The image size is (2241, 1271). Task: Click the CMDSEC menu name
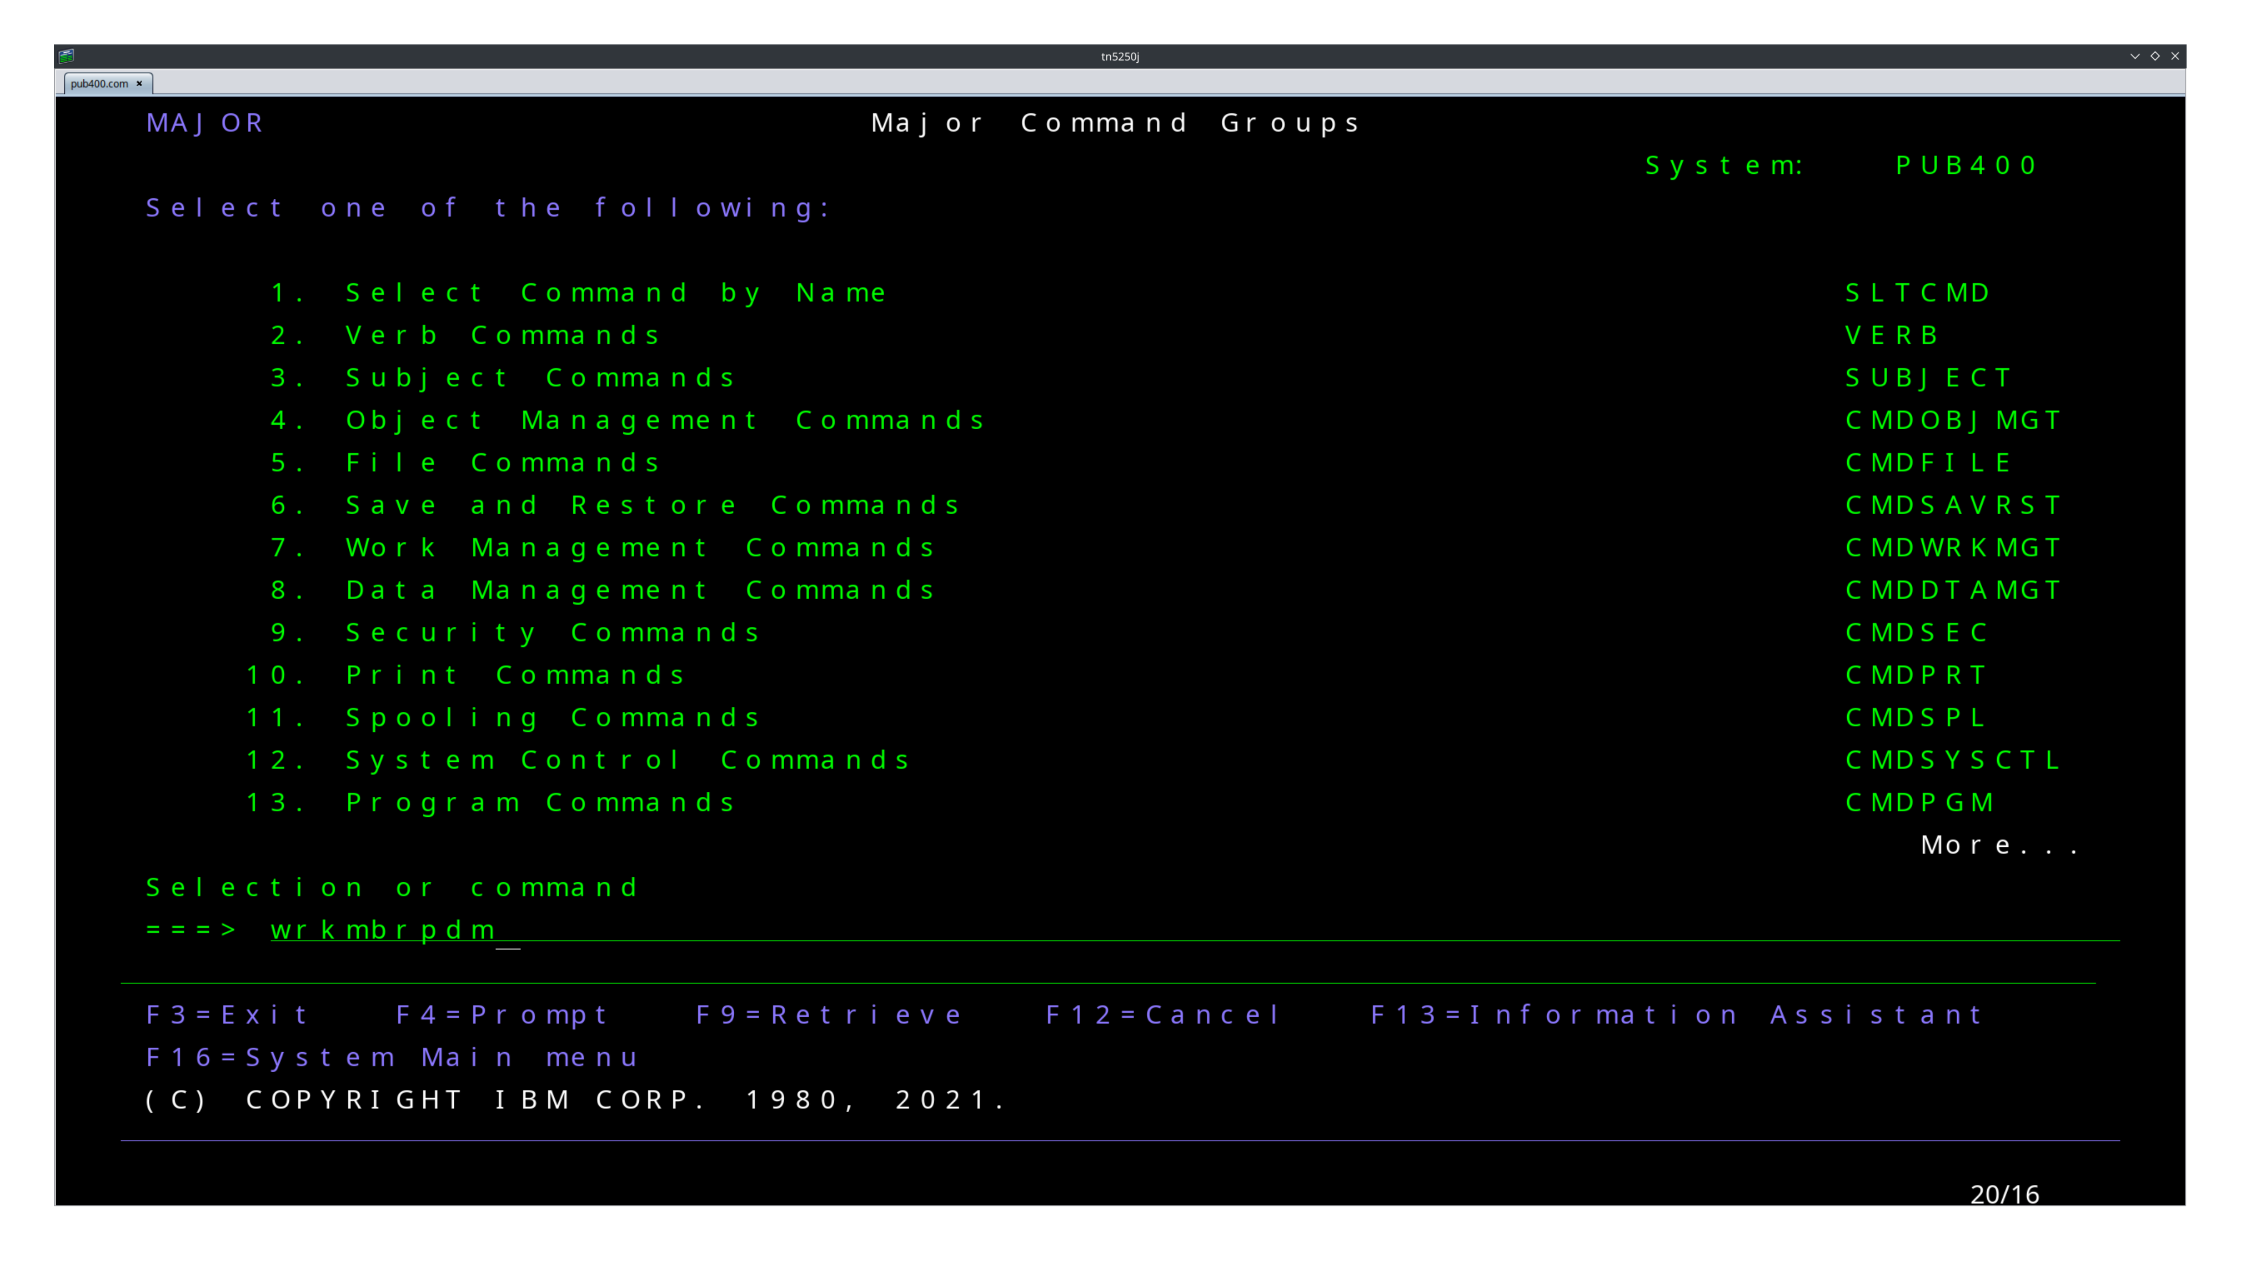pyautogui.click(x=1916, y=632)
